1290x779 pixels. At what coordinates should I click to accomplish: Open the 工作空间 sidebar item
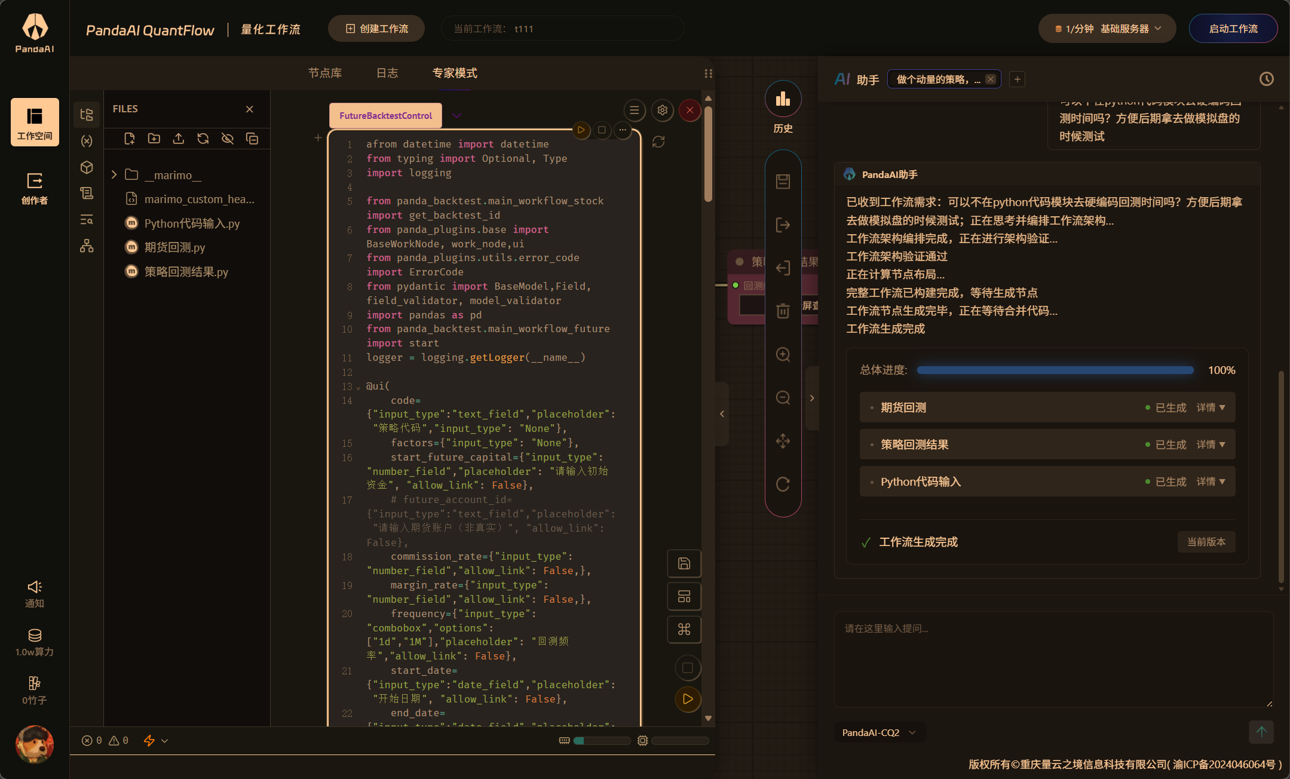[x=35, y=122]
